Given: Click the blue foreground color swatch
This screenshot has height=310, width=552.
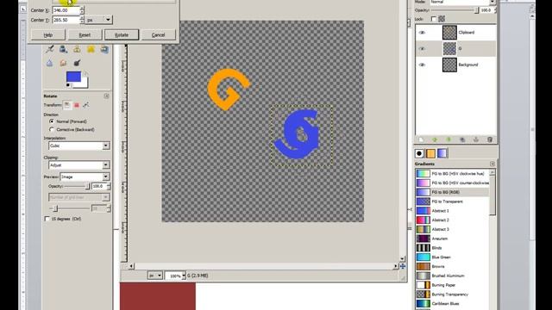Looking at the screenshot, I should coord(72,76).
